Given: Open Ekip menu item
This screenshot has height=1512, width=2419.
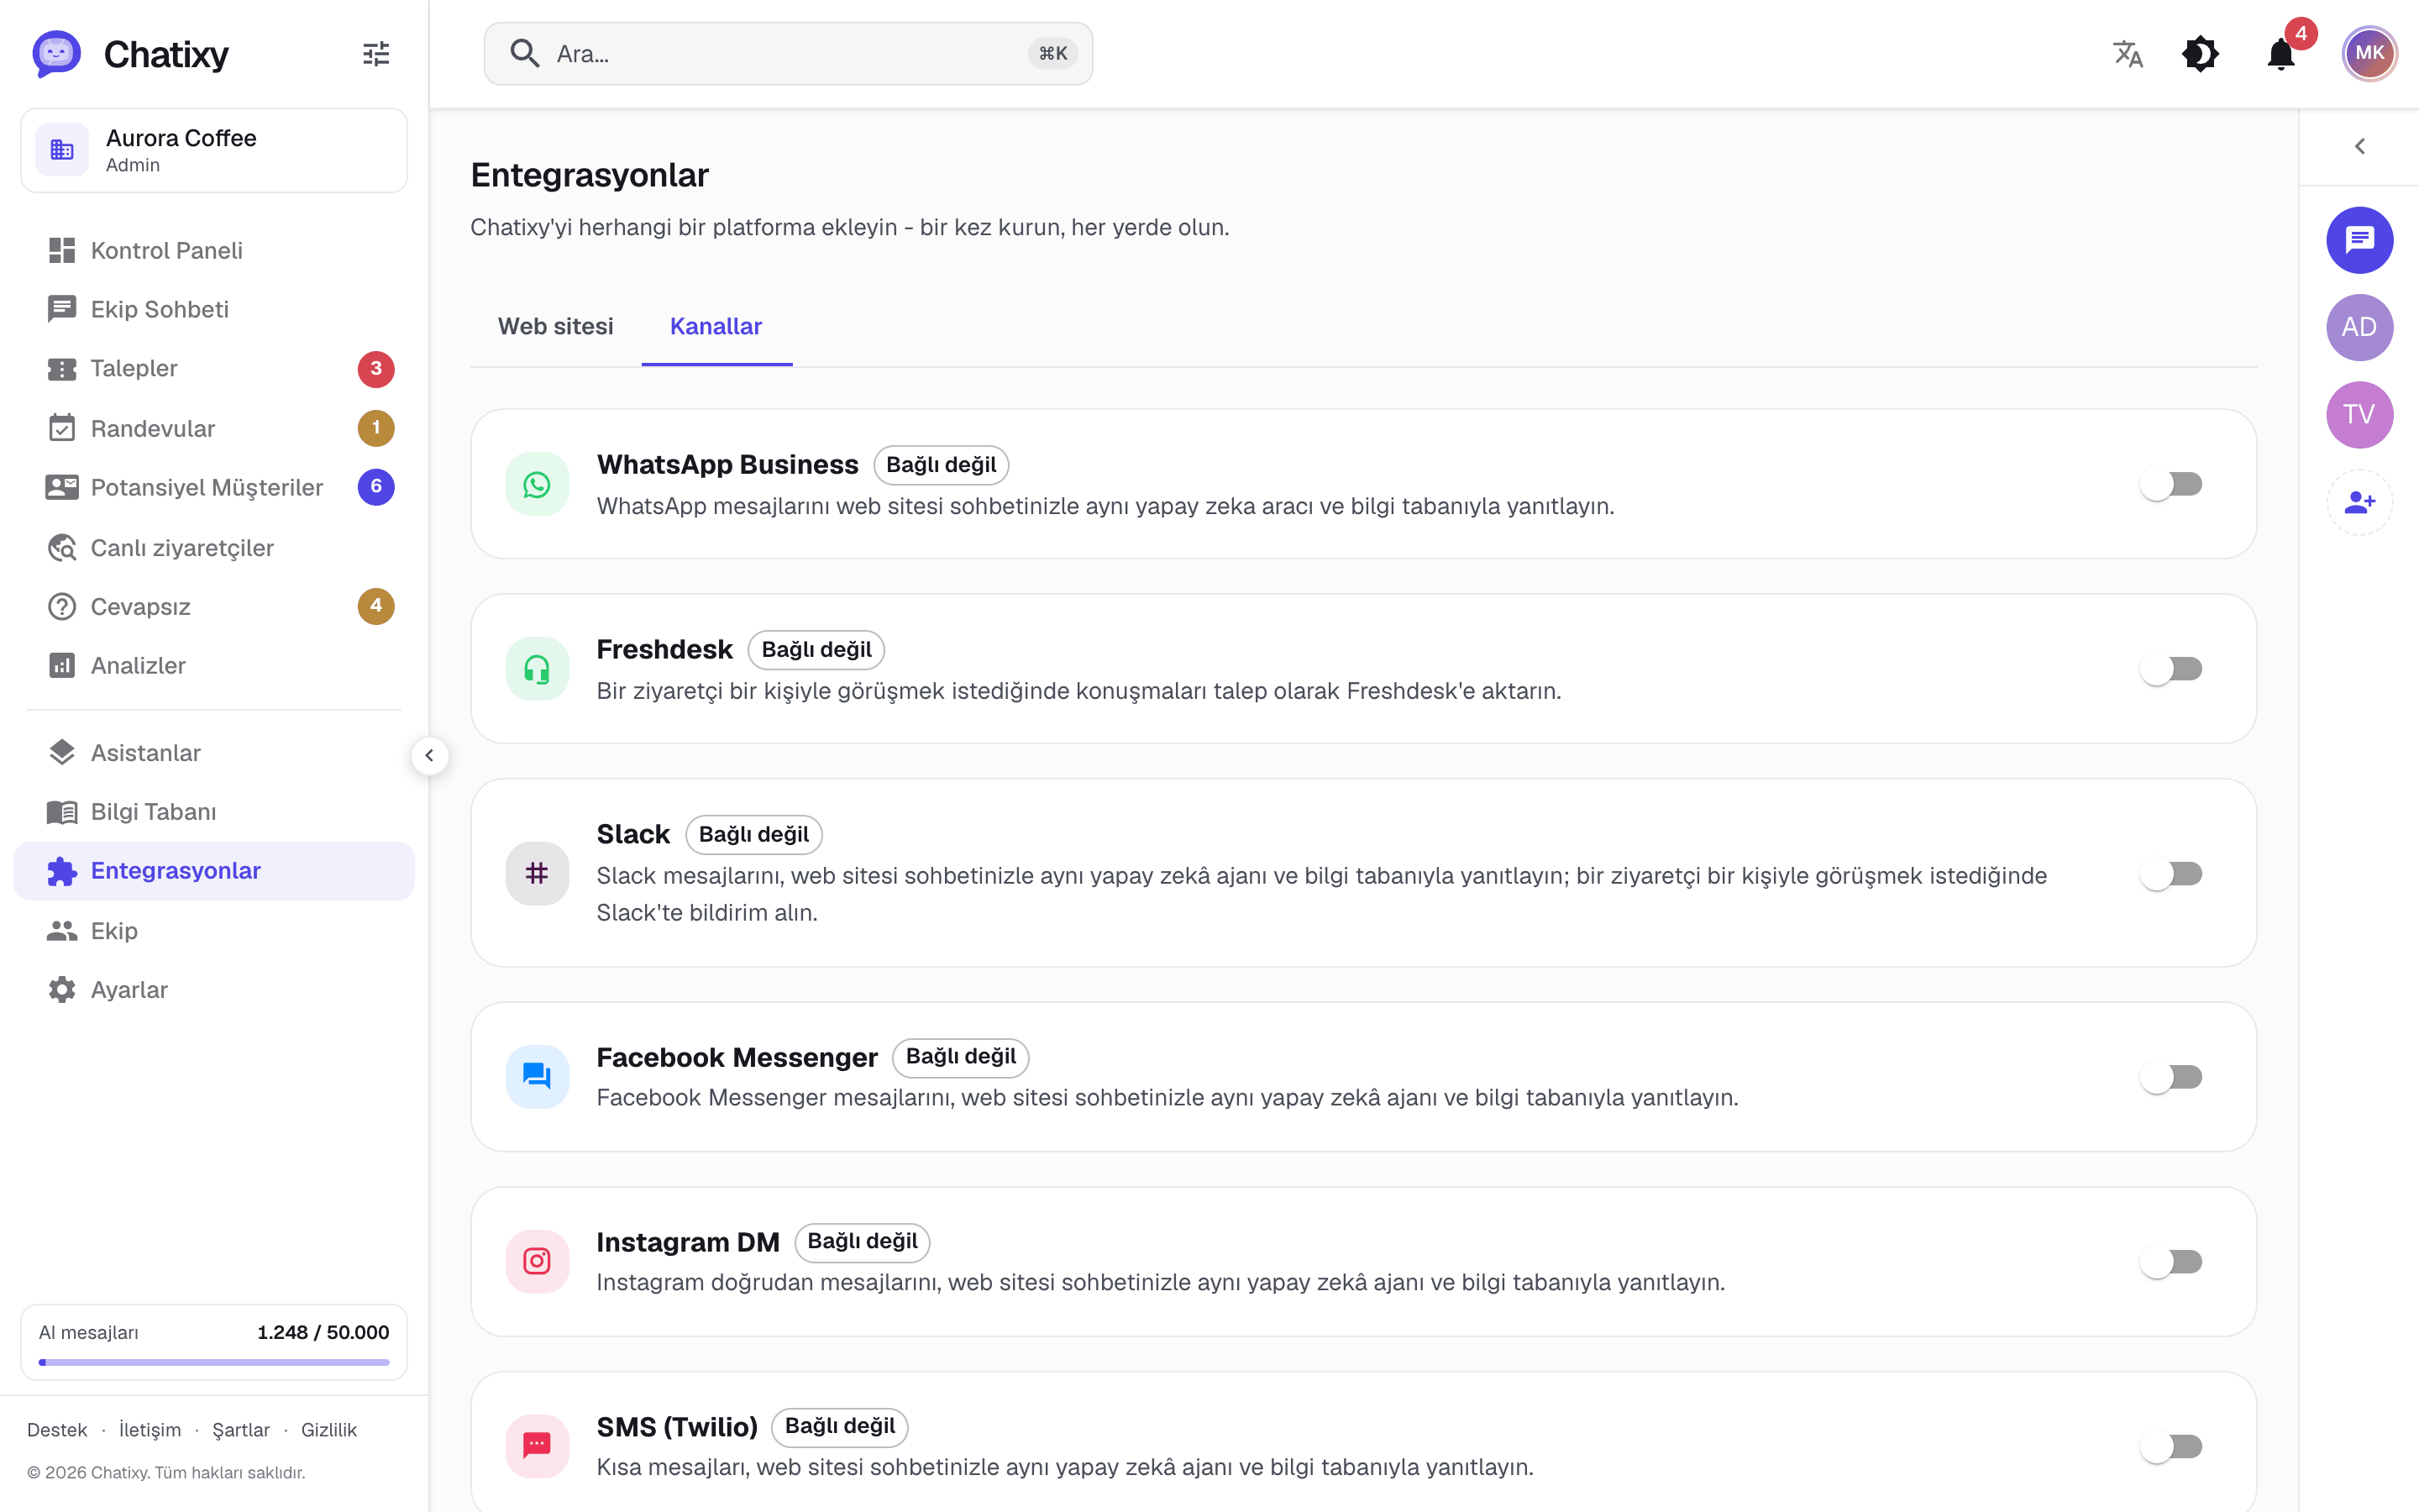Looking at the screenshot, I should (214, 930).
